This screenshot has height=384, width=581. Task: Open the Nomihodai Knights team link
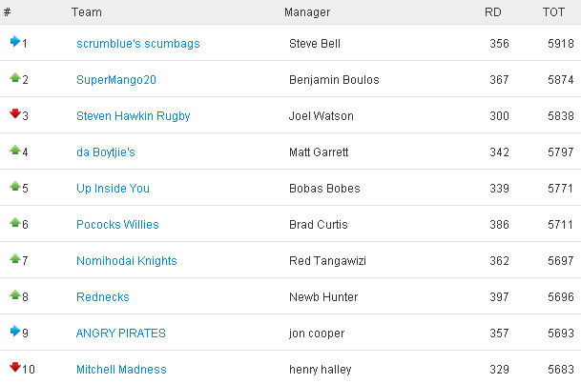(x=126, y=261)
